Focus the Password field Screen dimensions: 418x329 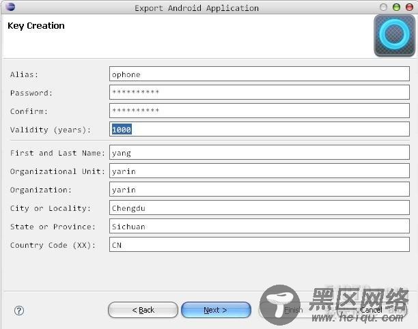[x=260, y=92]
